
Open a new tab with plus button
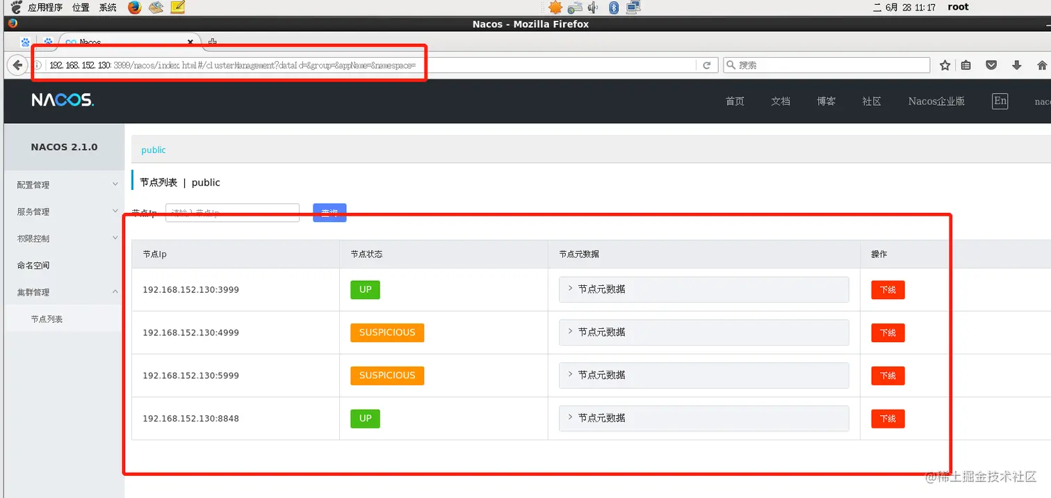(x=213, y=42)
